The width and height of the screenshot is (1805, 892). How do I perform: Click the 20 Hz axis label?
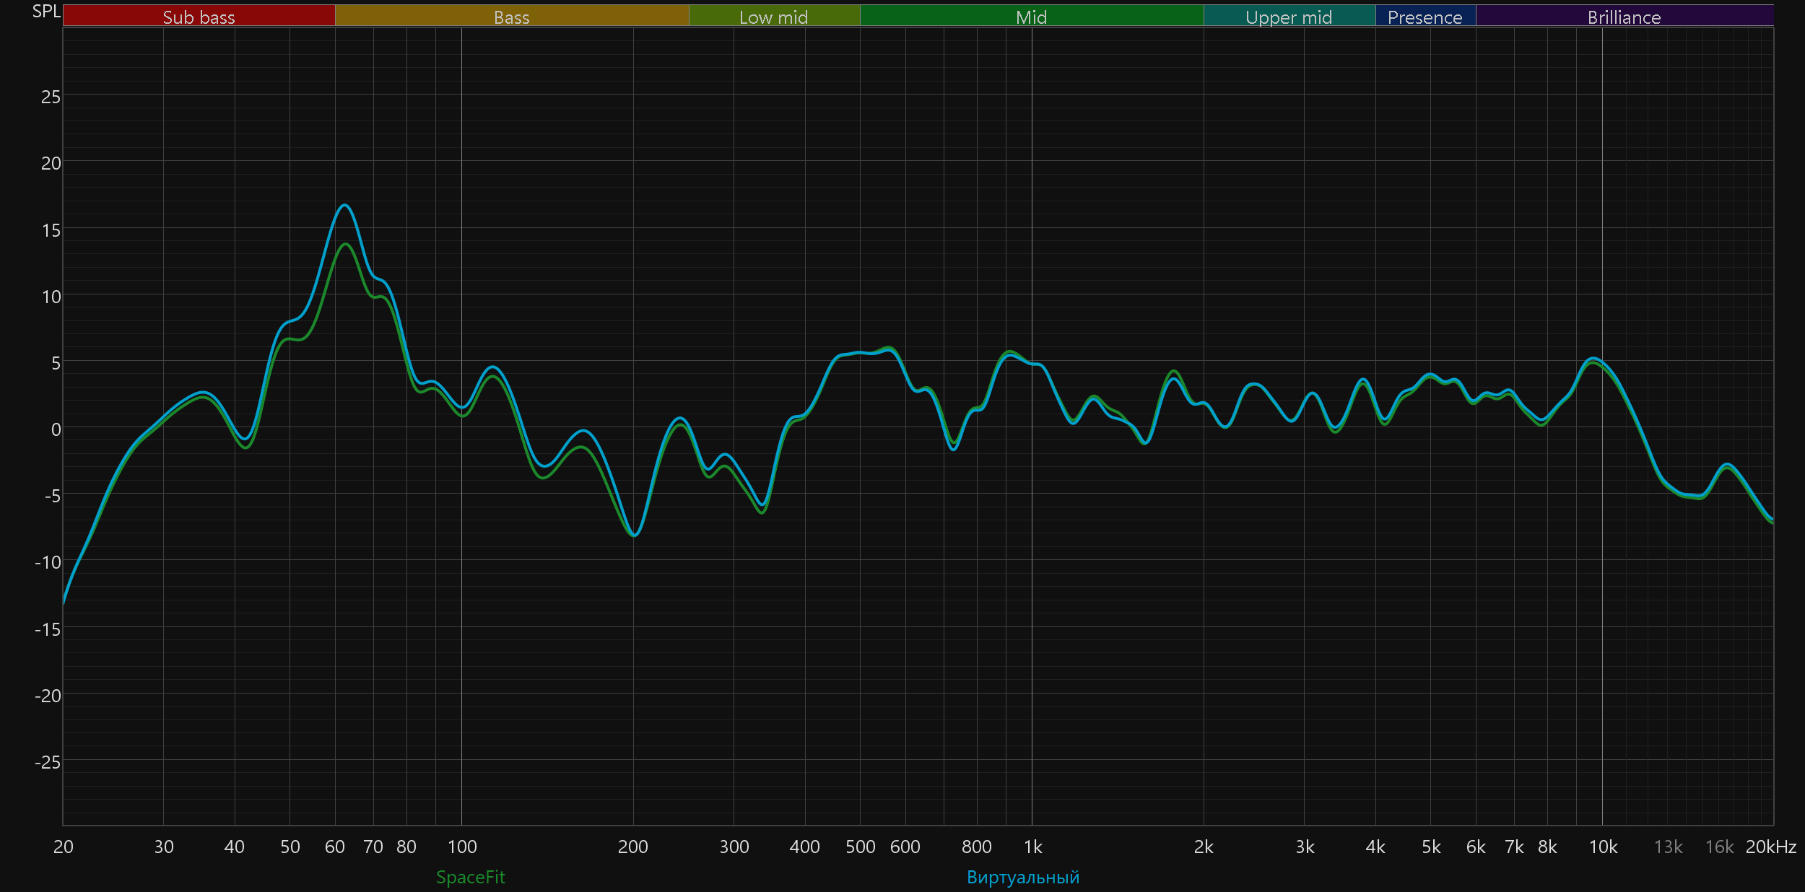pyautogui.click(x=64, y=847)
